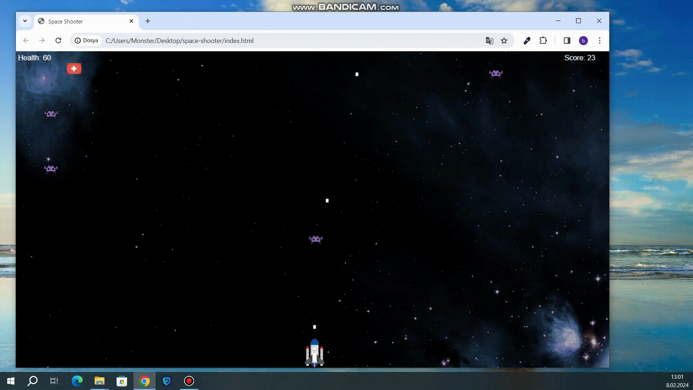Image resolution: width=693 pixels, height=390 pixels.
Task: Open the profile avatar 'b' button
Action: click(x=583, y=40)
